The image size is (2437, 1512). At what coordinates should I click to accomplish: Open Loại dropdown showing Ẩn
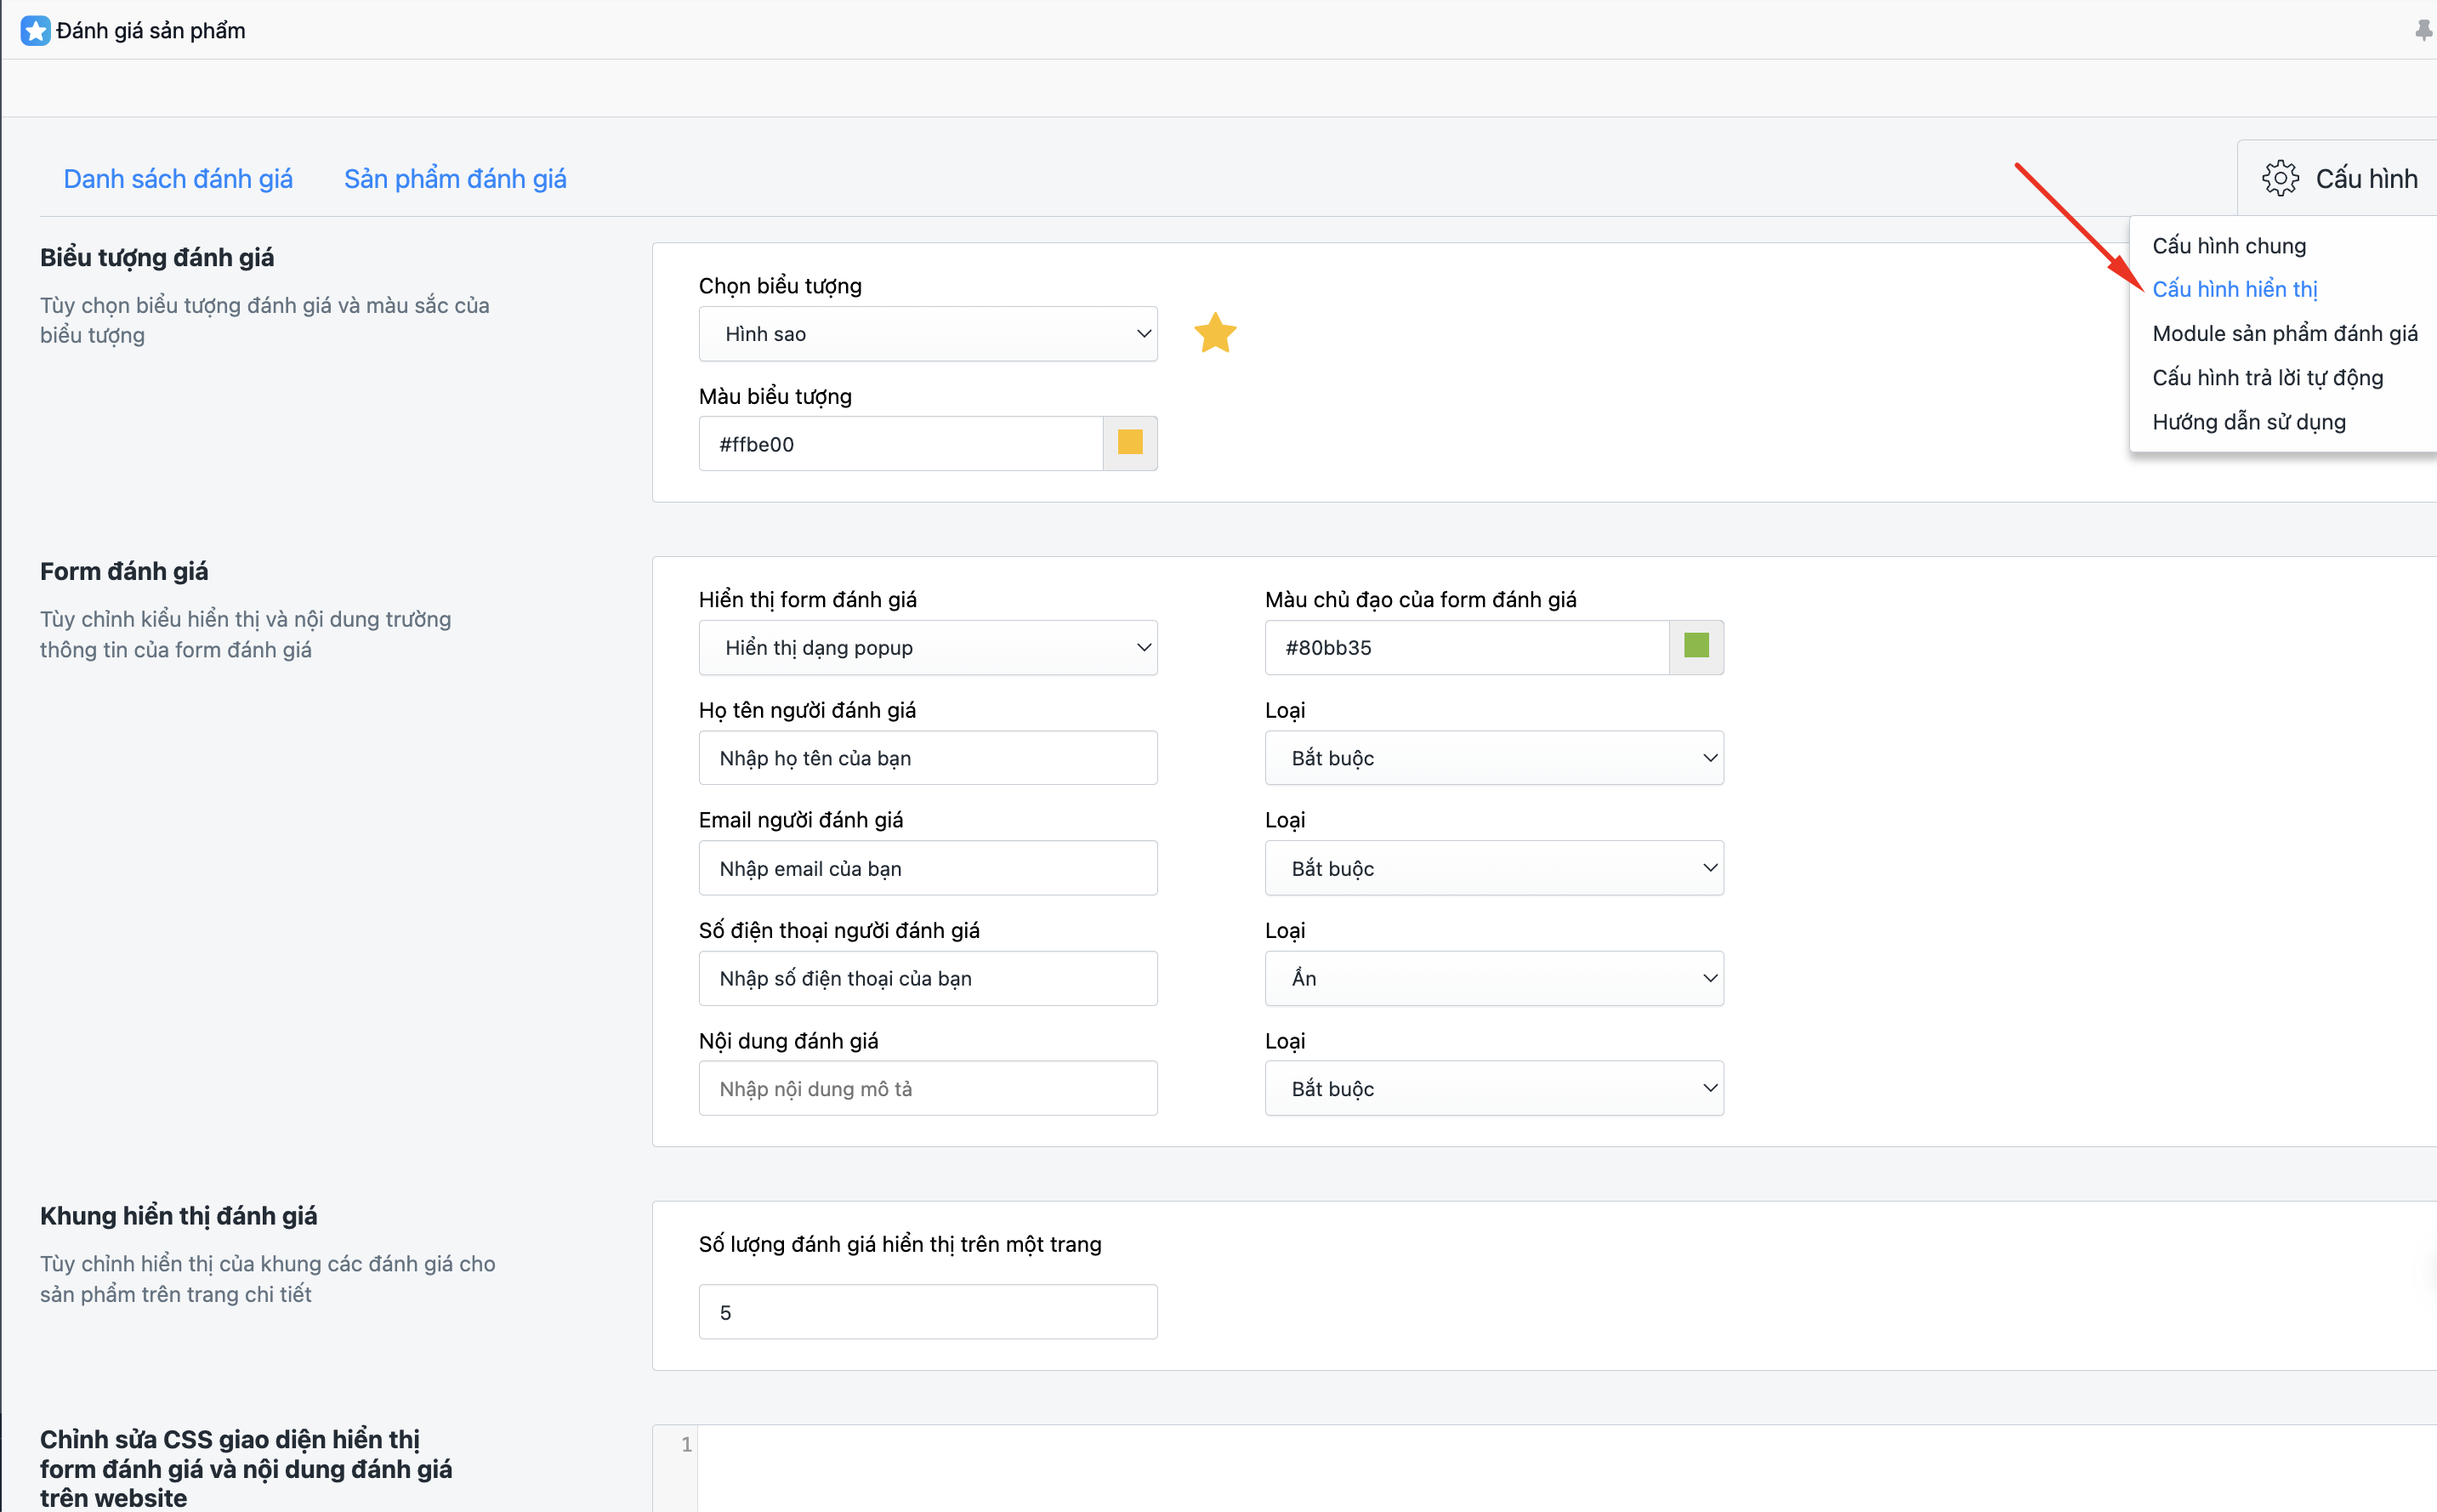pos(1494,978)
